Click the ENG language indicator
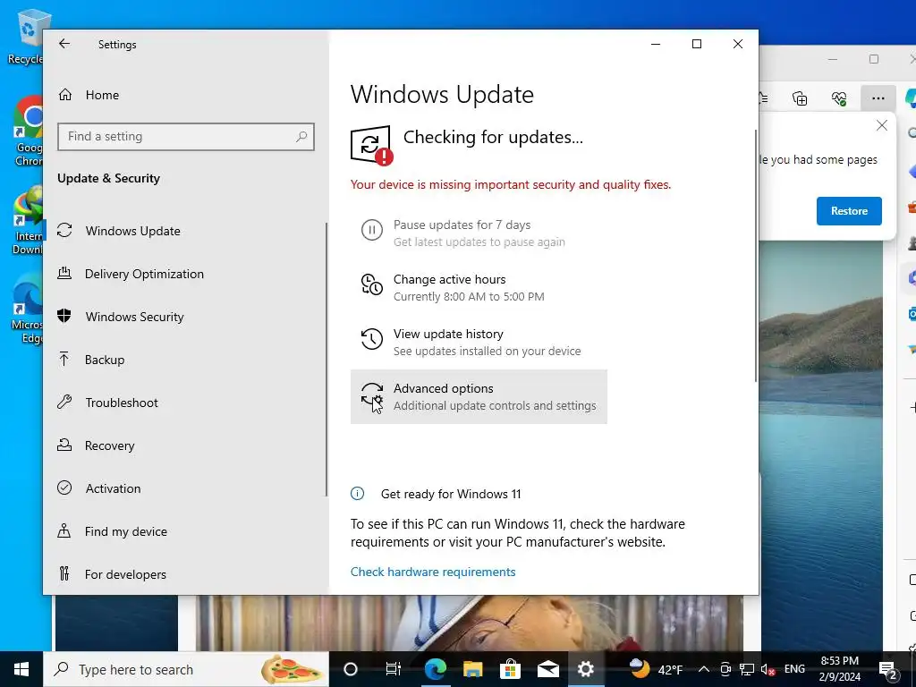The width and height of the screenshot is (916, 687). [794, 669]
